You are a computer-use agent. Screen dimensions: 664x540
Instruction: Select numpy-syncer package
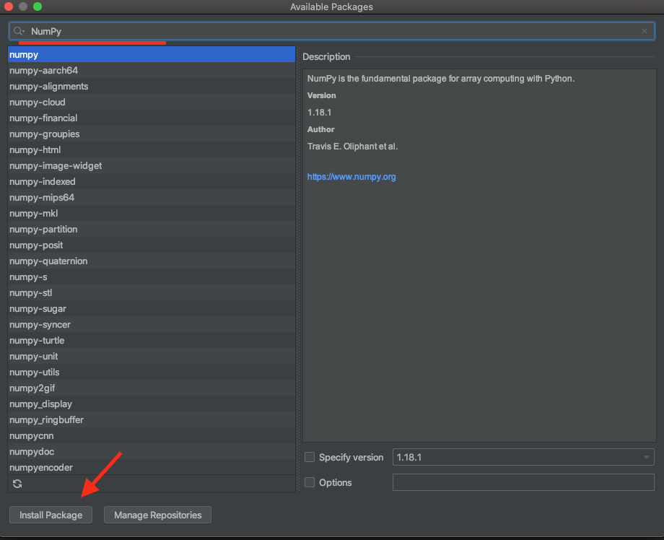pyautogui.click(x=152, y=324)
